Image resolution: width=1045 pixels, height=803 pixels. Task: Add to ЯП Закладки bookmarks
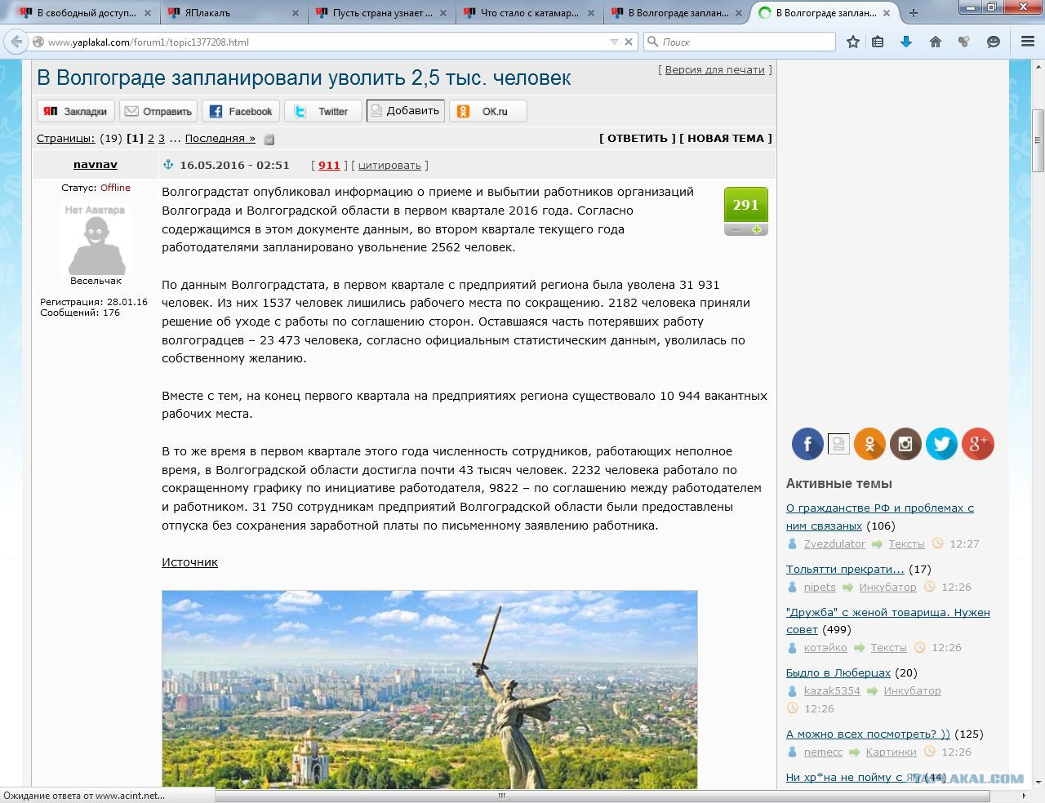[x=75, y=111]
